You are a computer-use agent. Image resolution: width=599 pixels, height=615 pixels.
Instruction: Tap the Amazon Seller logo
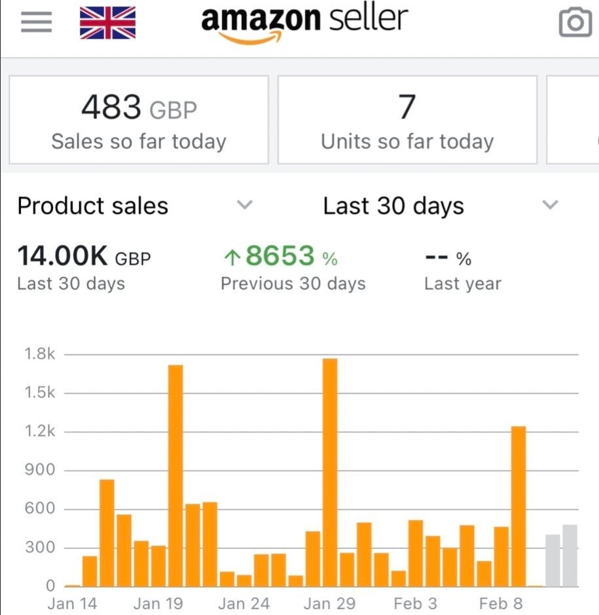pos(304,23)
